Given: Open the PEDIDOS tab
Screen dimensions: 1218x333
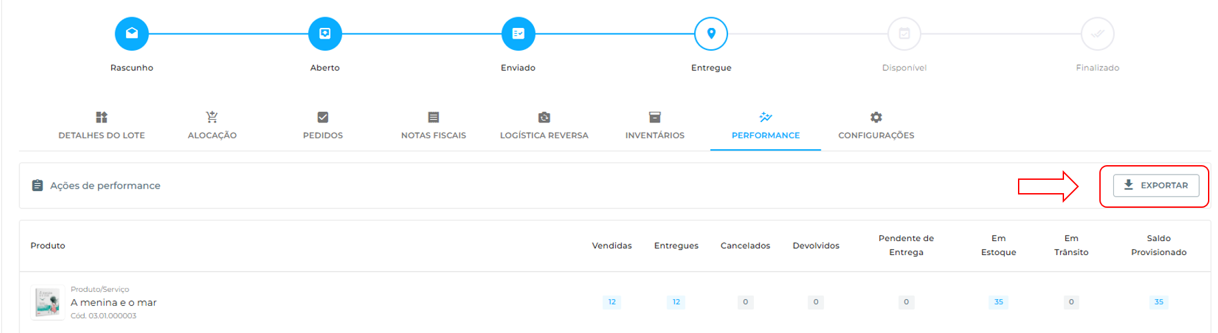Looking at the screenshot, I should pyautogui.click(x=323, y=135).
